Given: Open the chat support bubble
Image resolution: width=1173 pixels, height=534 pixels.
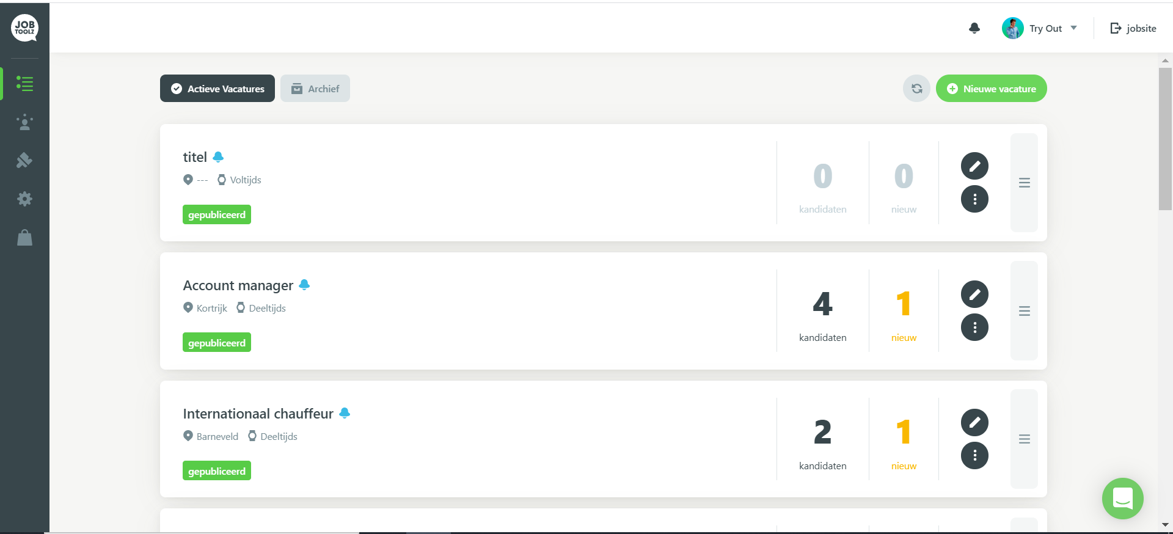Looking at the screenshot, I should (x=1122, y=499).
